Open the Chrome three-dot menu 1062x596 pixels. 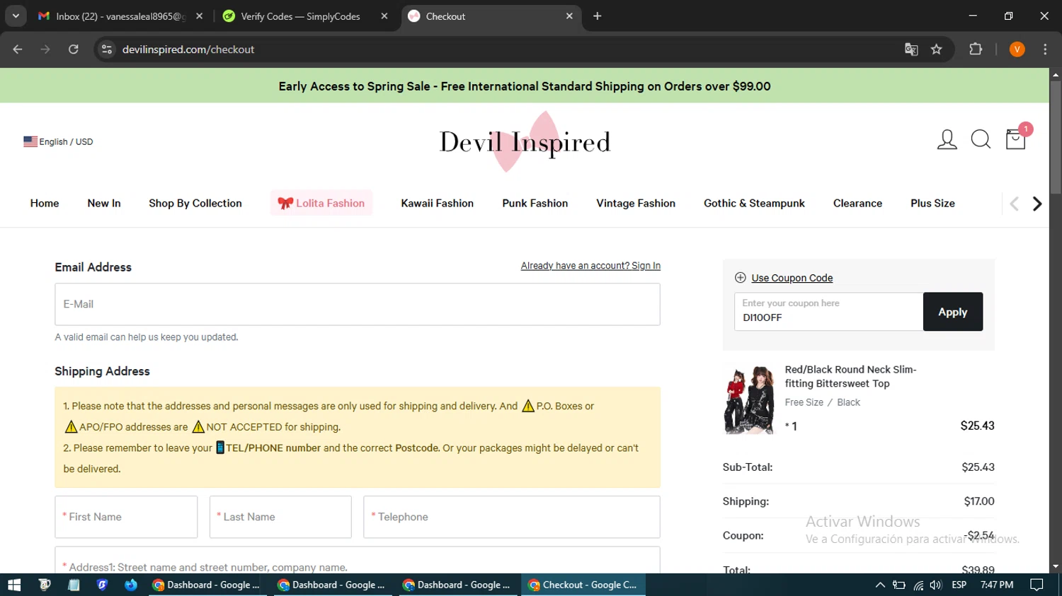tap(1045, 49)
